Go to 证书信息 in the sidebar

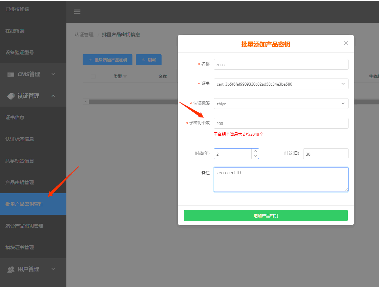(15, 117)
